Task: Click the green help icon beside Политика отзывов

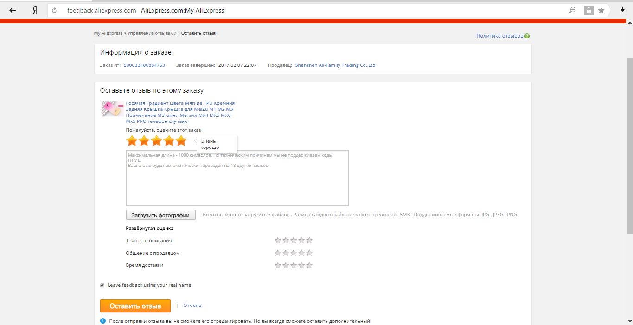Action: (527, 36)
